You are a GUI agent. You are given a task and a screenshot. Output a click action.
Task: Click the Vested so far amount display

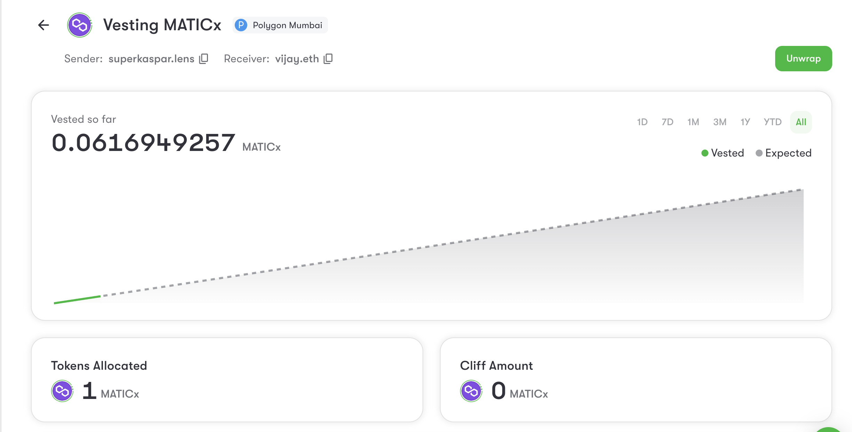(x=143, y=142)
